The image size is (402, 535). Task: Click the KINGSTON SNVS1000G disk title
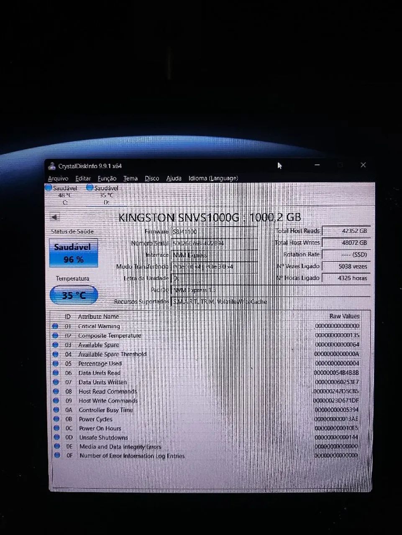210,217
